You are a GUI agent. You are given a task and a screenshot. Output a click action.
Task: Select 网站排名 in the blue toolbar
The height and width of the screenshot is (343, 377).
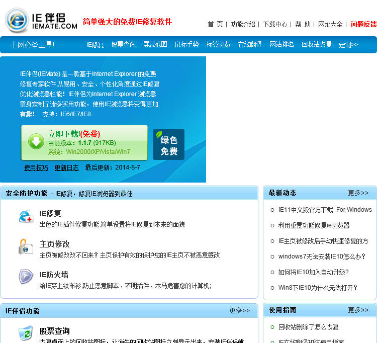281,44
